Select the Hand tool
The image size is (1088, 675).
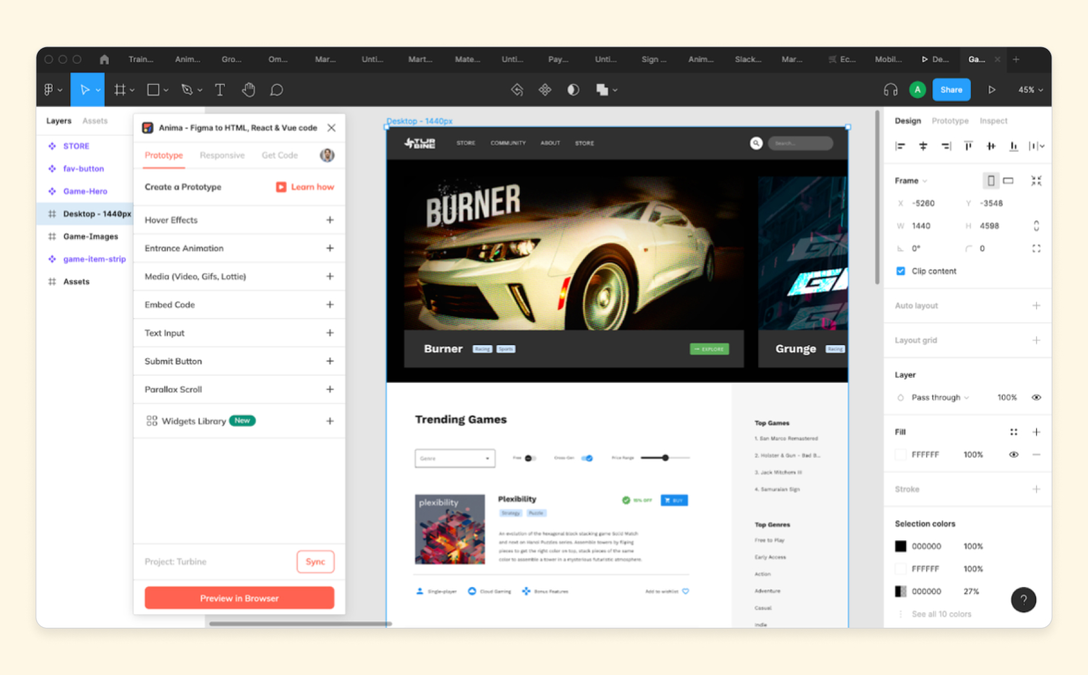pos(248,90)
